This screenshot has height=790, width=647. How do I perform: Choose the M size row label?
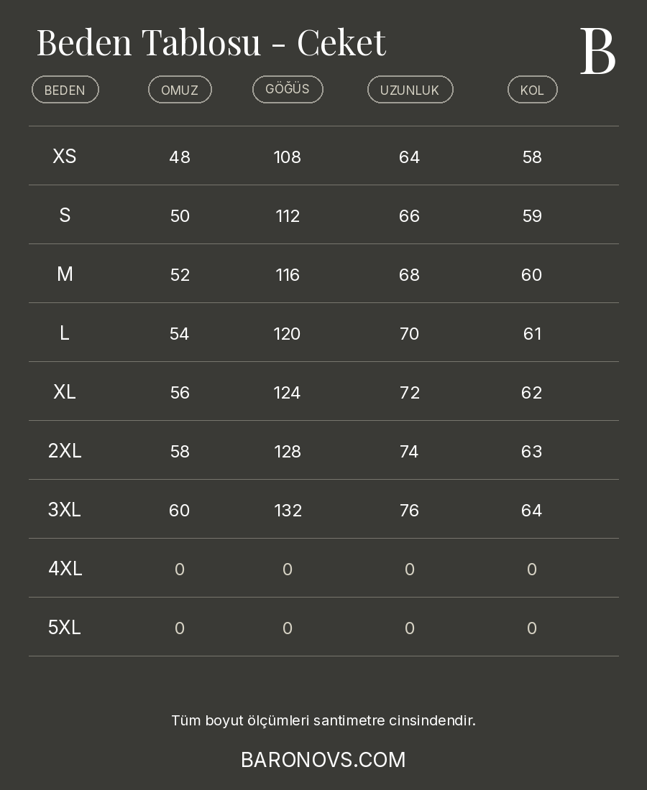click(65, 274)
